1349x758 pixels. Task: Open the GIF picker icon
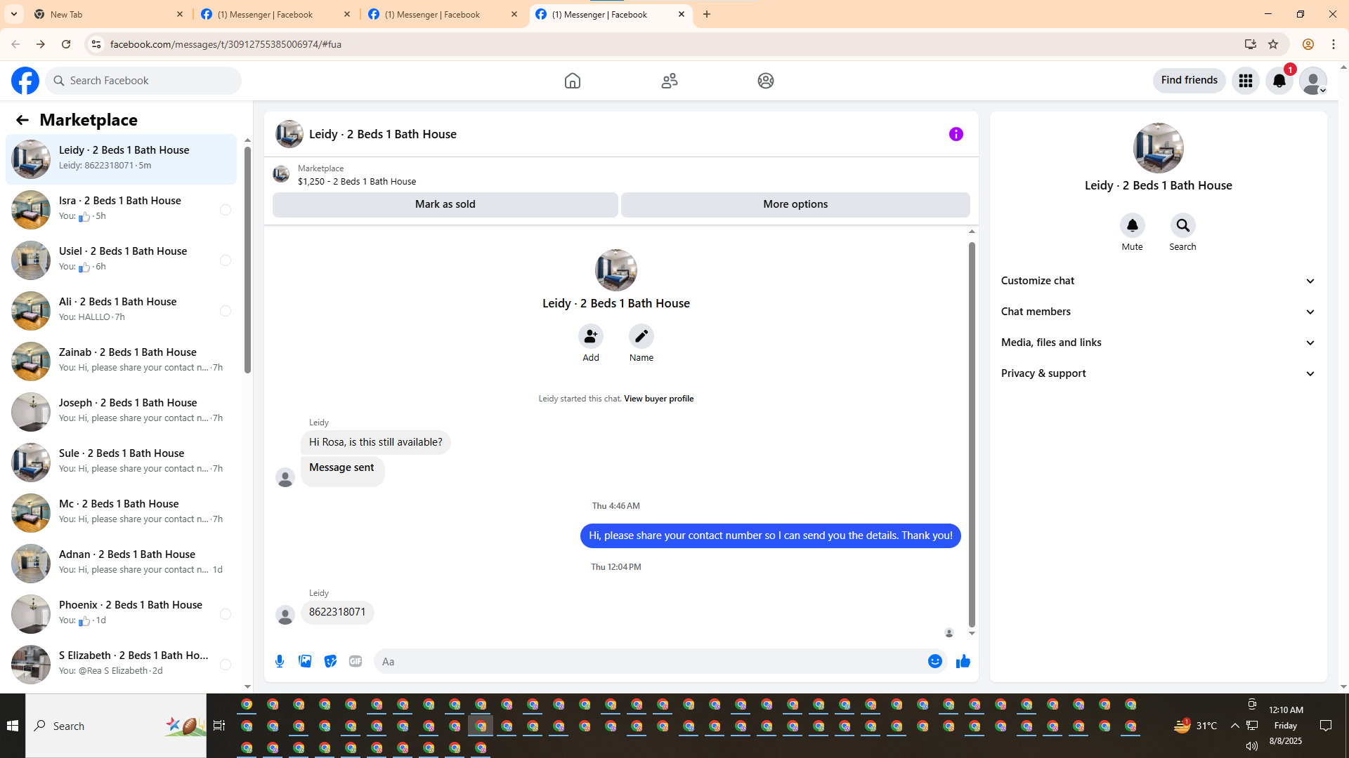tap(356, 661)
